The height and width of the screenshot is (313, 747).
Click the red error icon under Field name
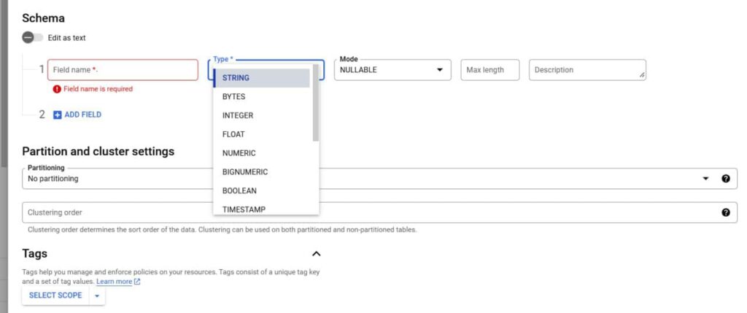57,89
